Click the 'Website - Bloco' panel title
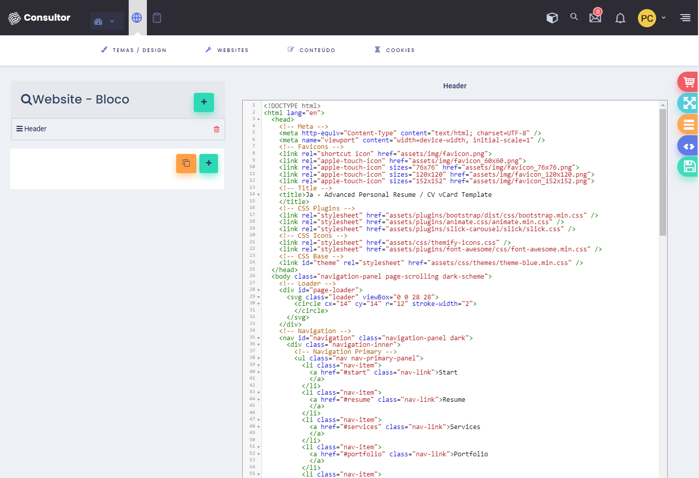The height and width of the screenshot is (478, 699). pos(81,99)
